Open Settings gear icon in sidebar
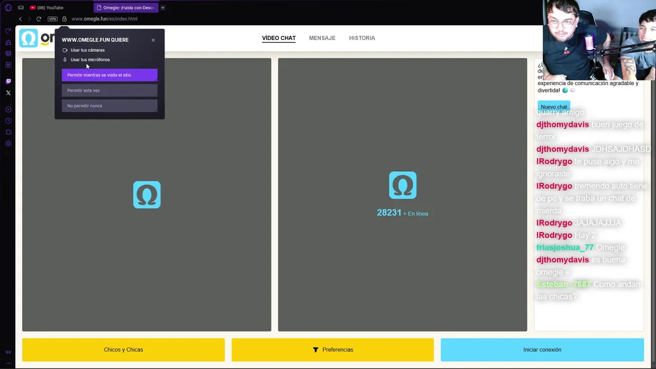 (x=8, y=143)
